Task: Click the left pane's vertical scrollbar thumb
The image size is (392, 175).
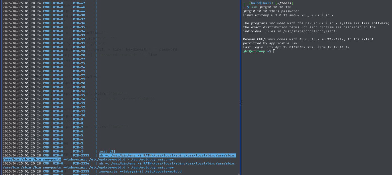Action: coord(239,174)
